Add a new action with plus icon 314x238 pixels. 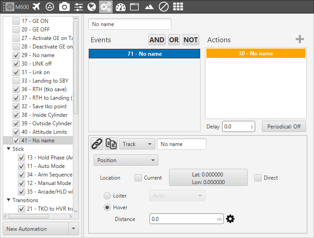coord(300,39)
